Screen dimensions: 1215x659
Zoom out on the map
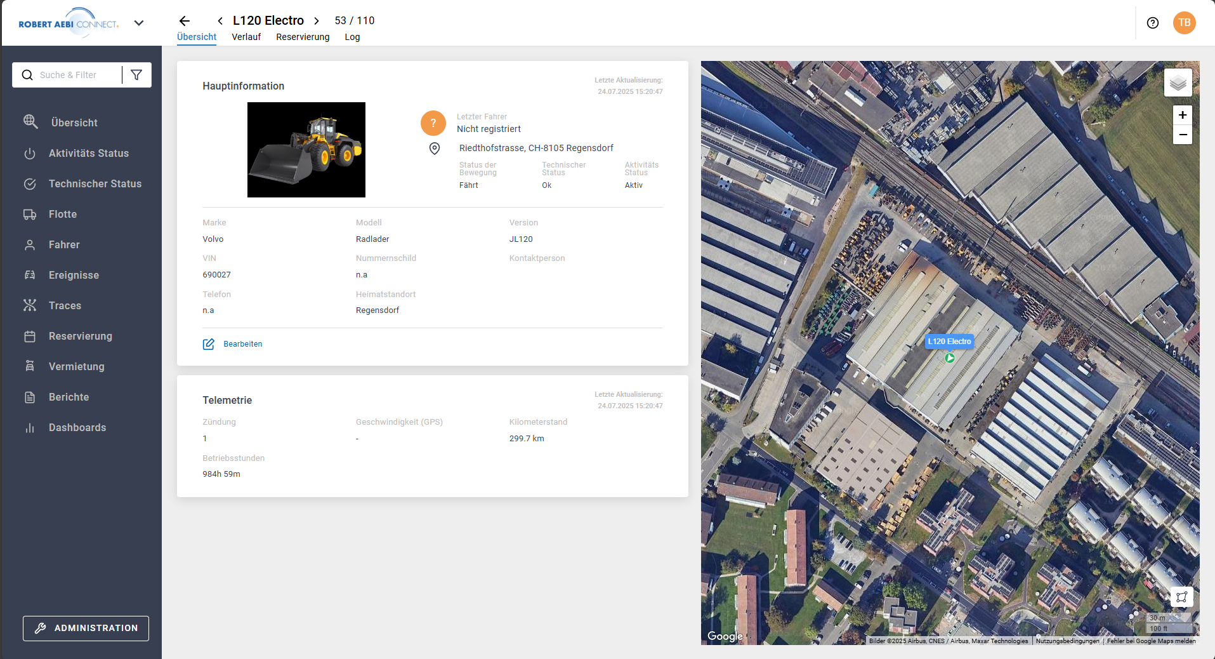coord(1182,135)
